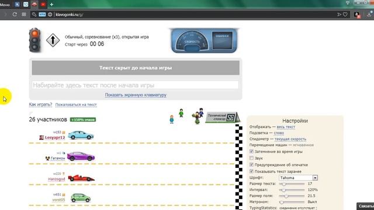Toggle 'Предупреждение об опечатке' checkbox
The image size is (374, 210).
tap(251, 164)
